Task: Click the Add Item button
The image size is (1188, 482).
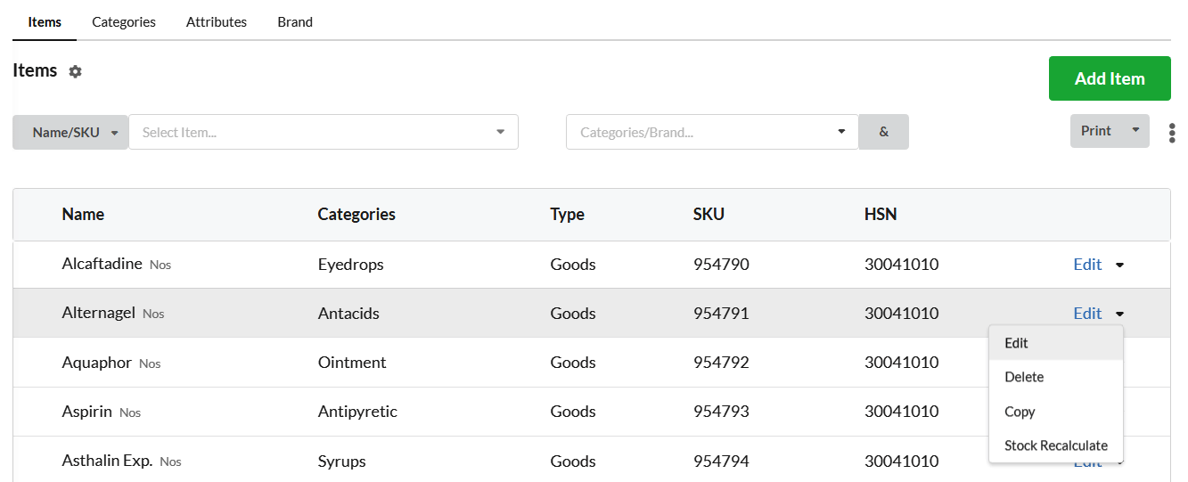Action: pos(1110,78)
